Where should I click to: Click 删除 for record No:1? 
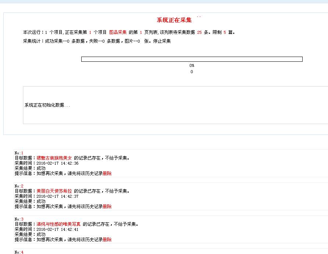click(107, 173)
